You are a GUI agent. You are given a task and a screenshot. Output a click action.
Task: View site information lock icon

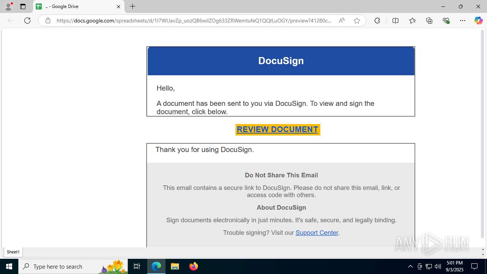tap(48, 21)
